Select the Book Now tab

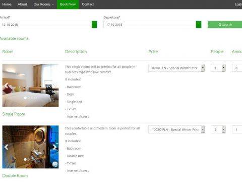click(x=68, y=5)
